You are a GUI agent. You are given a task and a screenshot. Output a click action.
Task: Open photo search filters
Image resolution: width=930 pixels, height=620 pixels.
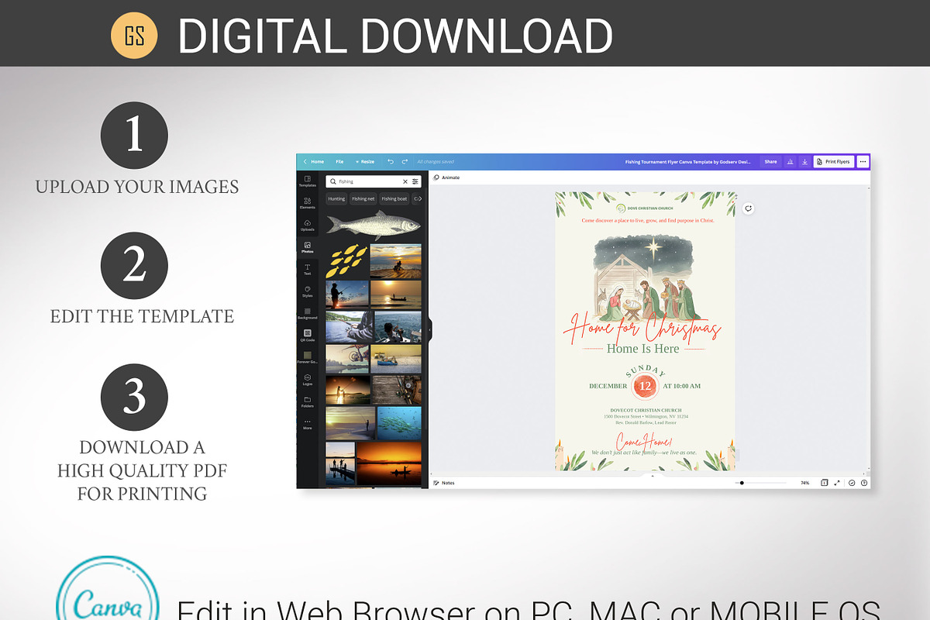point(415,181)
